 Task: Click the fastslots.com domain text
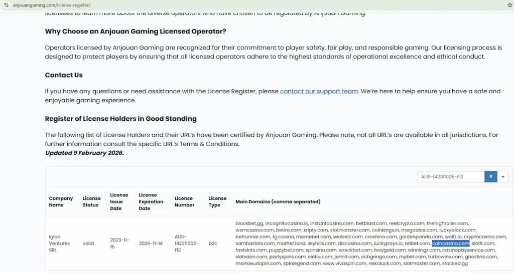[251, 250]
